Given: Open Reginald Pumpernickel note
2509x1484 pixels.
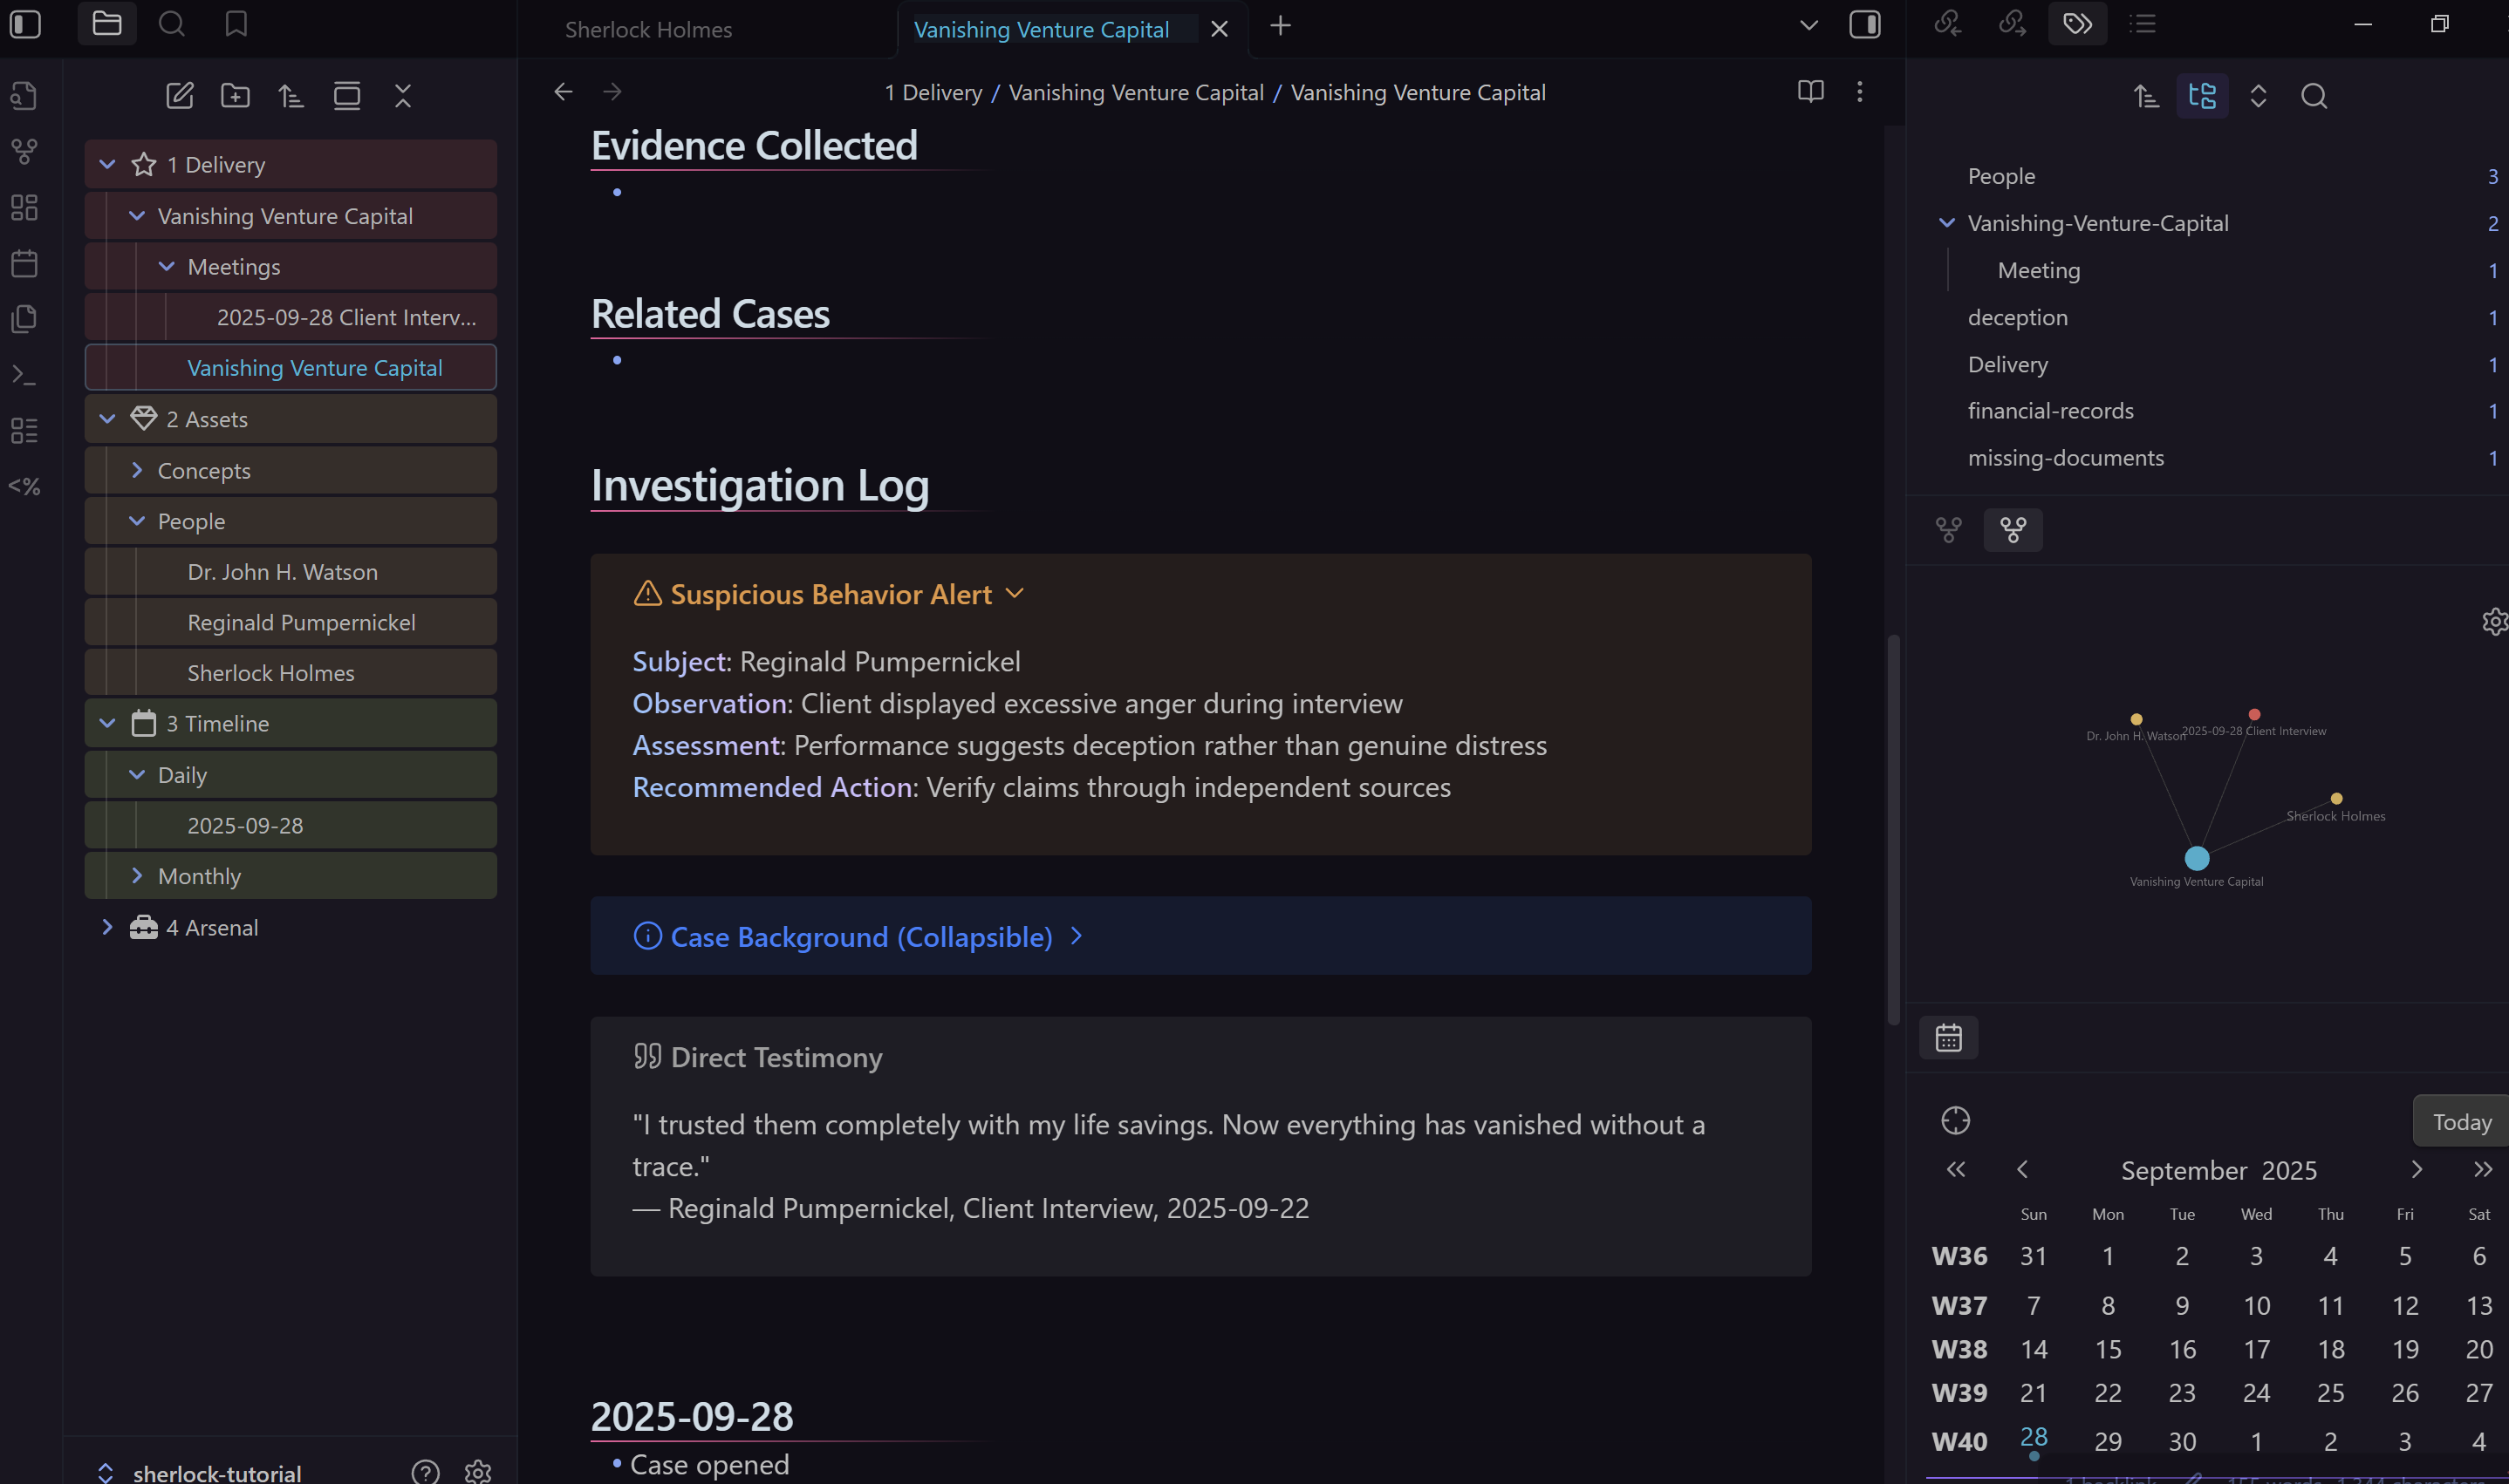Looking at the screenshot, I should click(x=301, y=622).
